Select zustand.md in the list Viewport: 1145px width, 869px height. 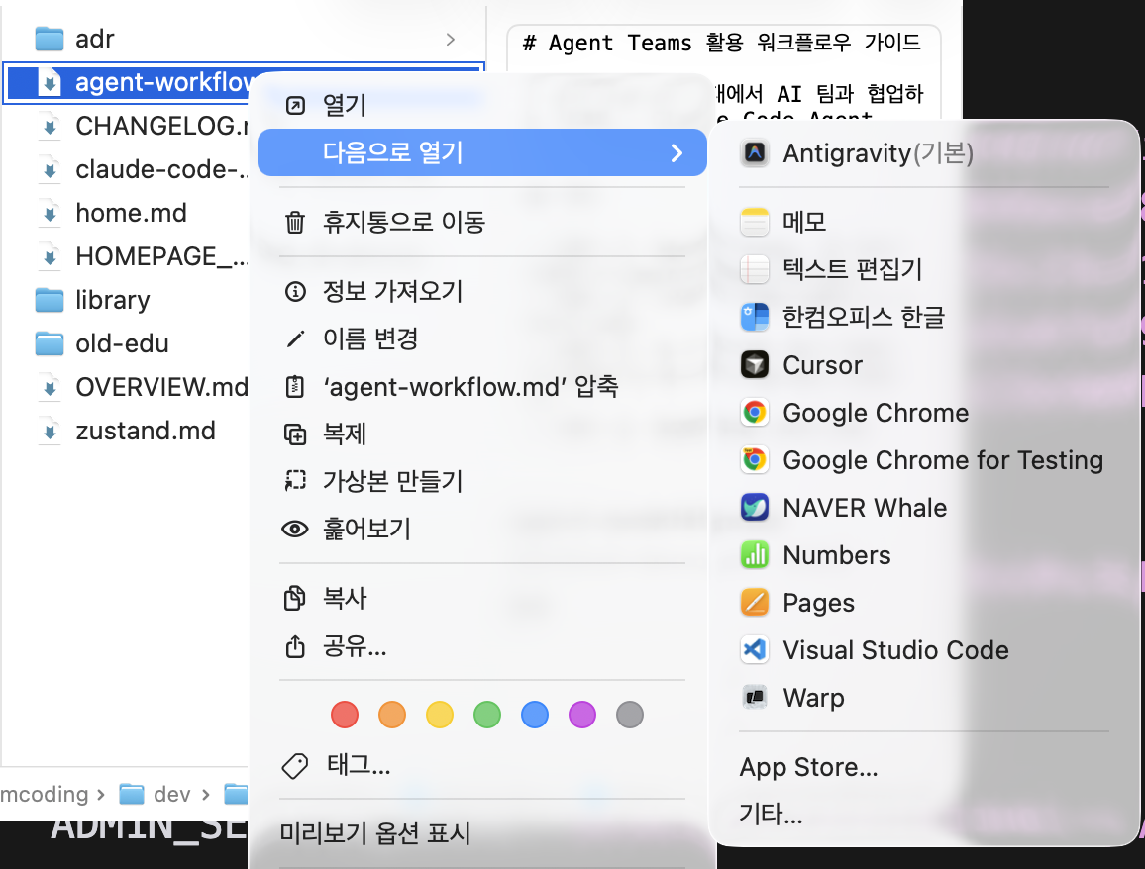tap(126, 431)
